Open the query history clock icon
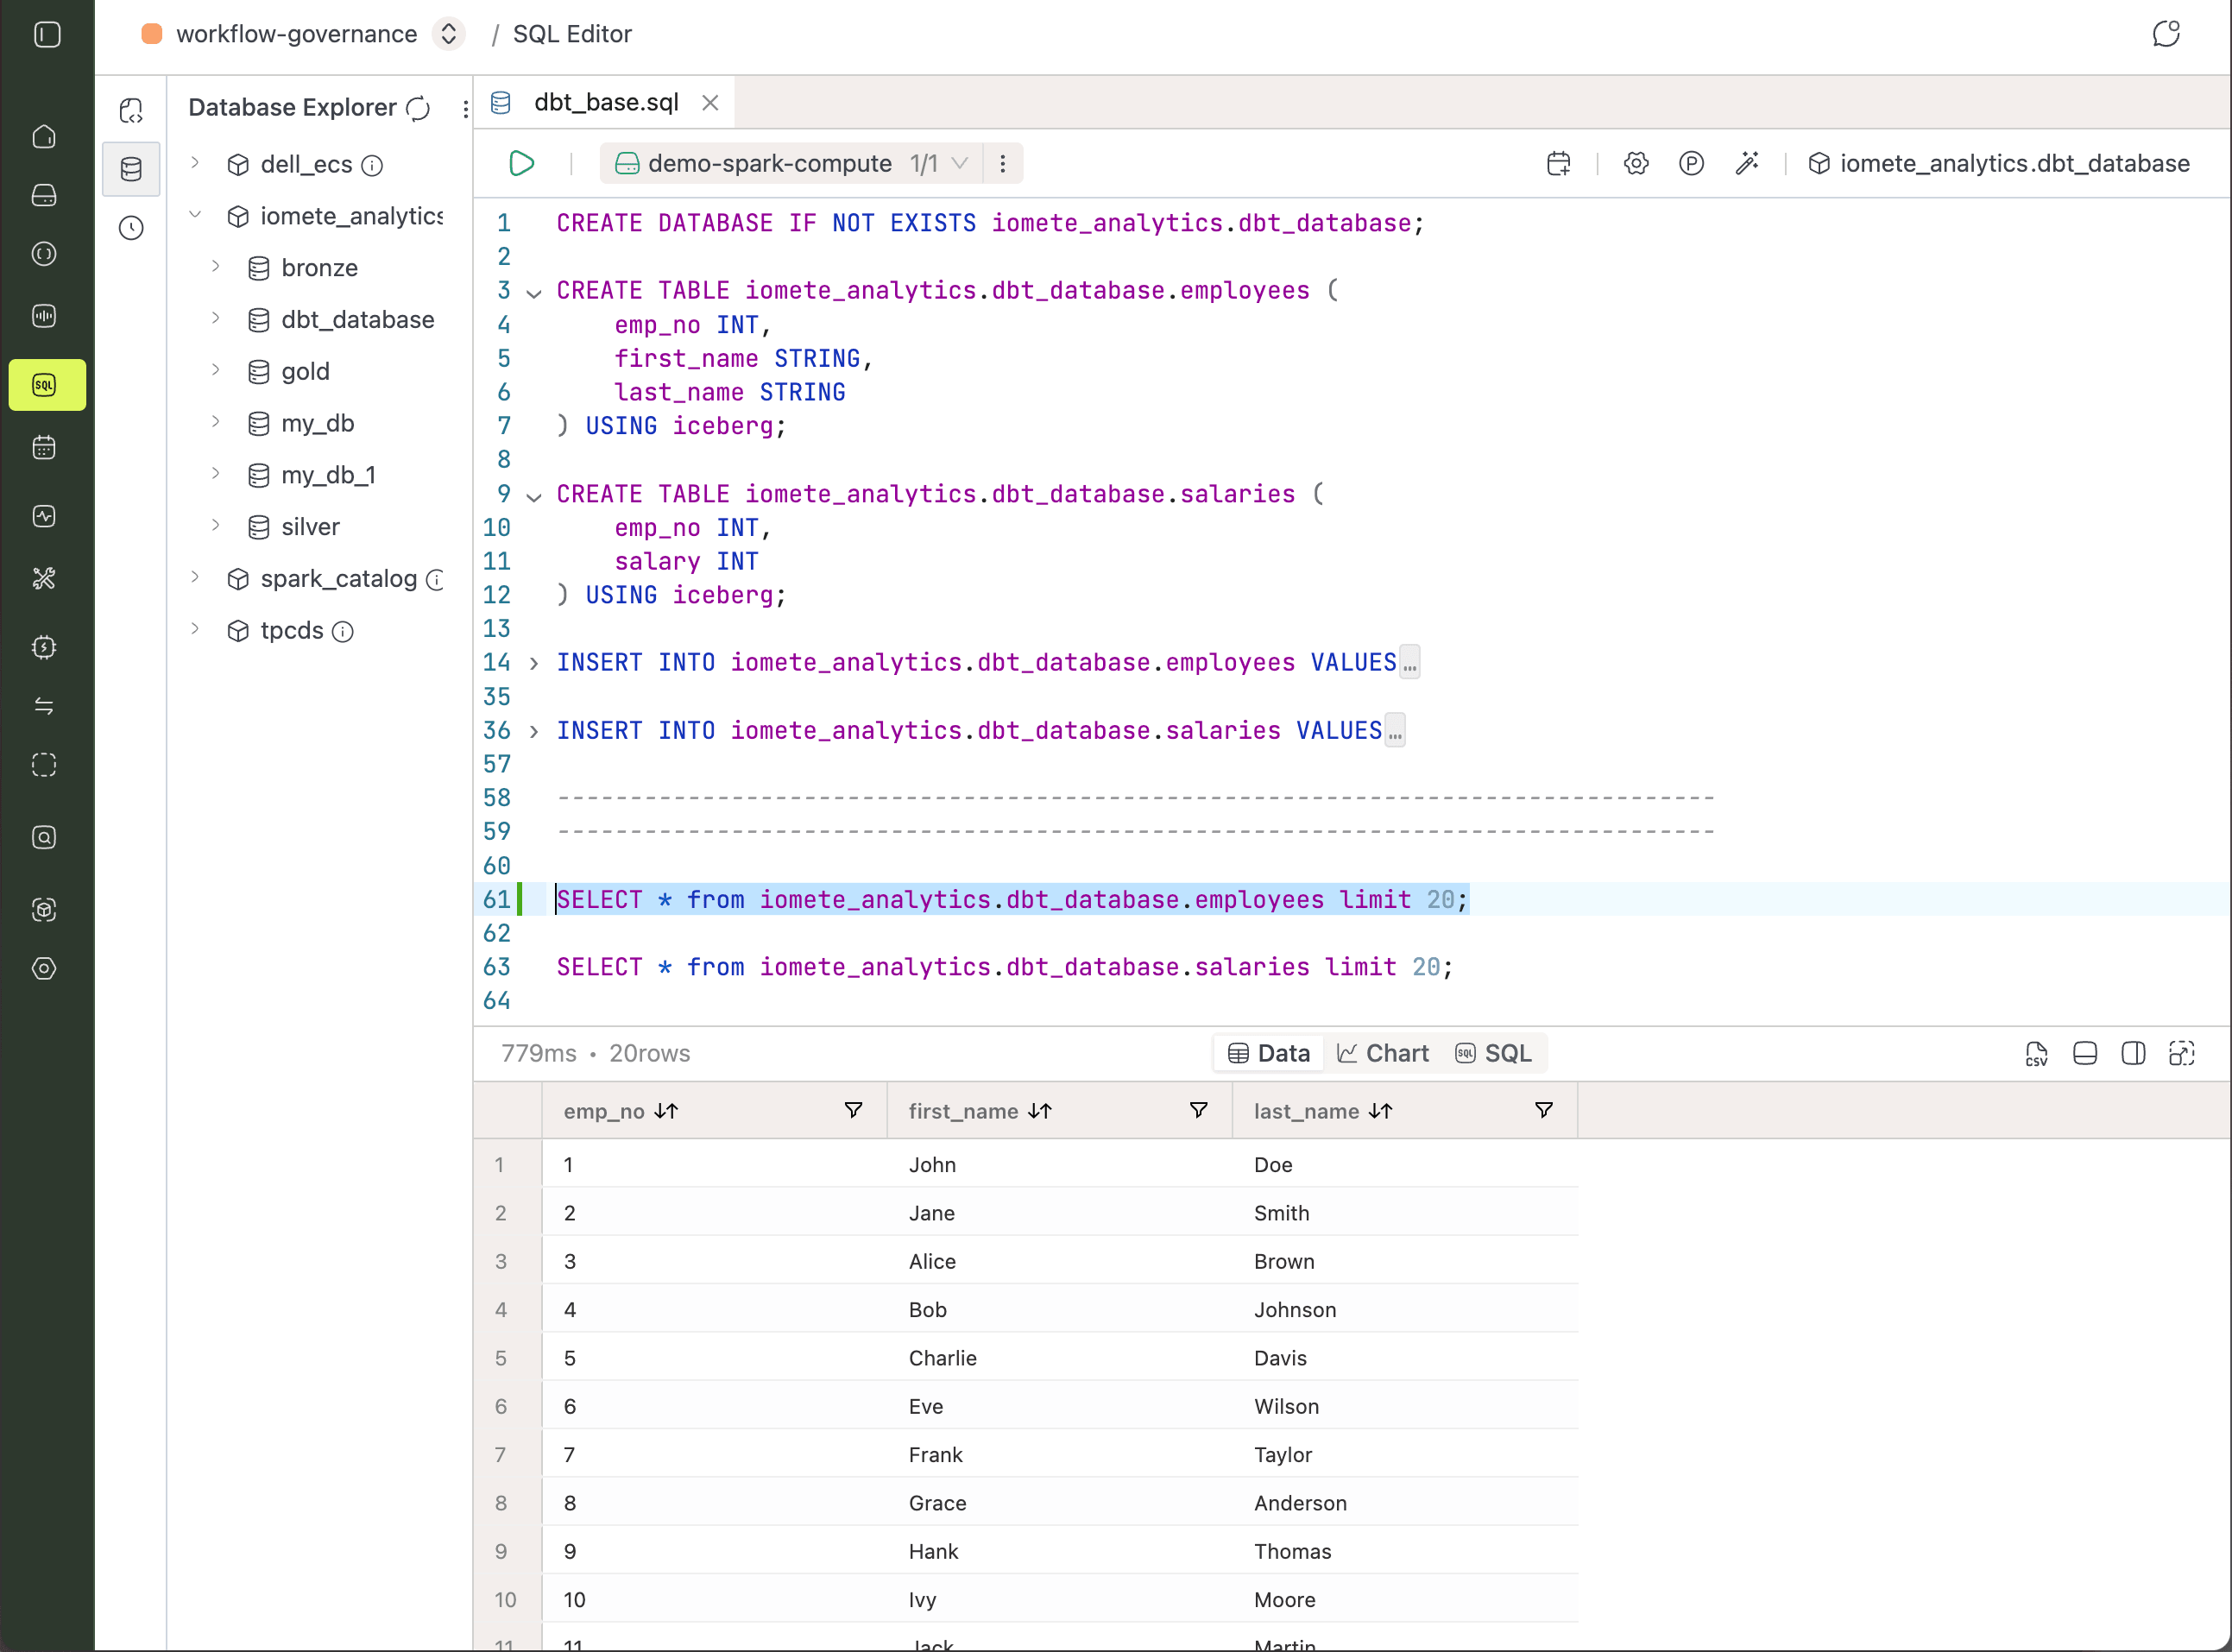 click(131, 228)
